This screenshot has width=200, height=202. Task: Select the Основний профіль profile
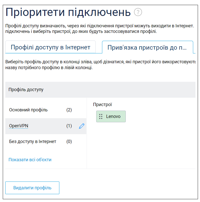pos(28,110)
